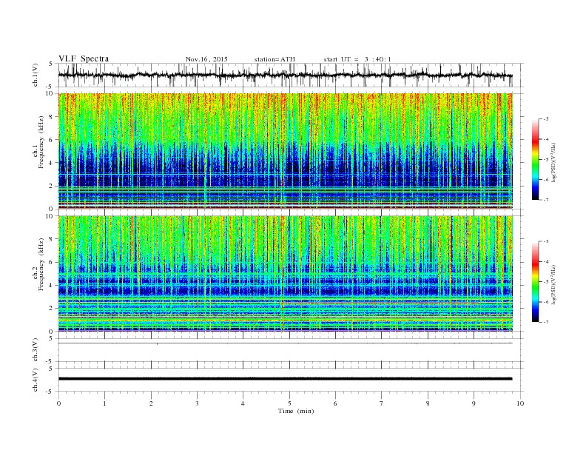Click the "VLF Spectra" plot title

[x=84, y=58]
